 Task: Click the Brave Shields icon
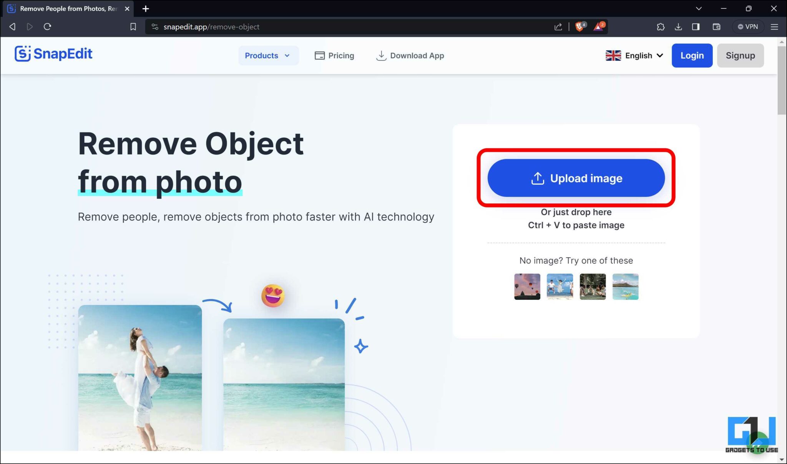[579, 26]
